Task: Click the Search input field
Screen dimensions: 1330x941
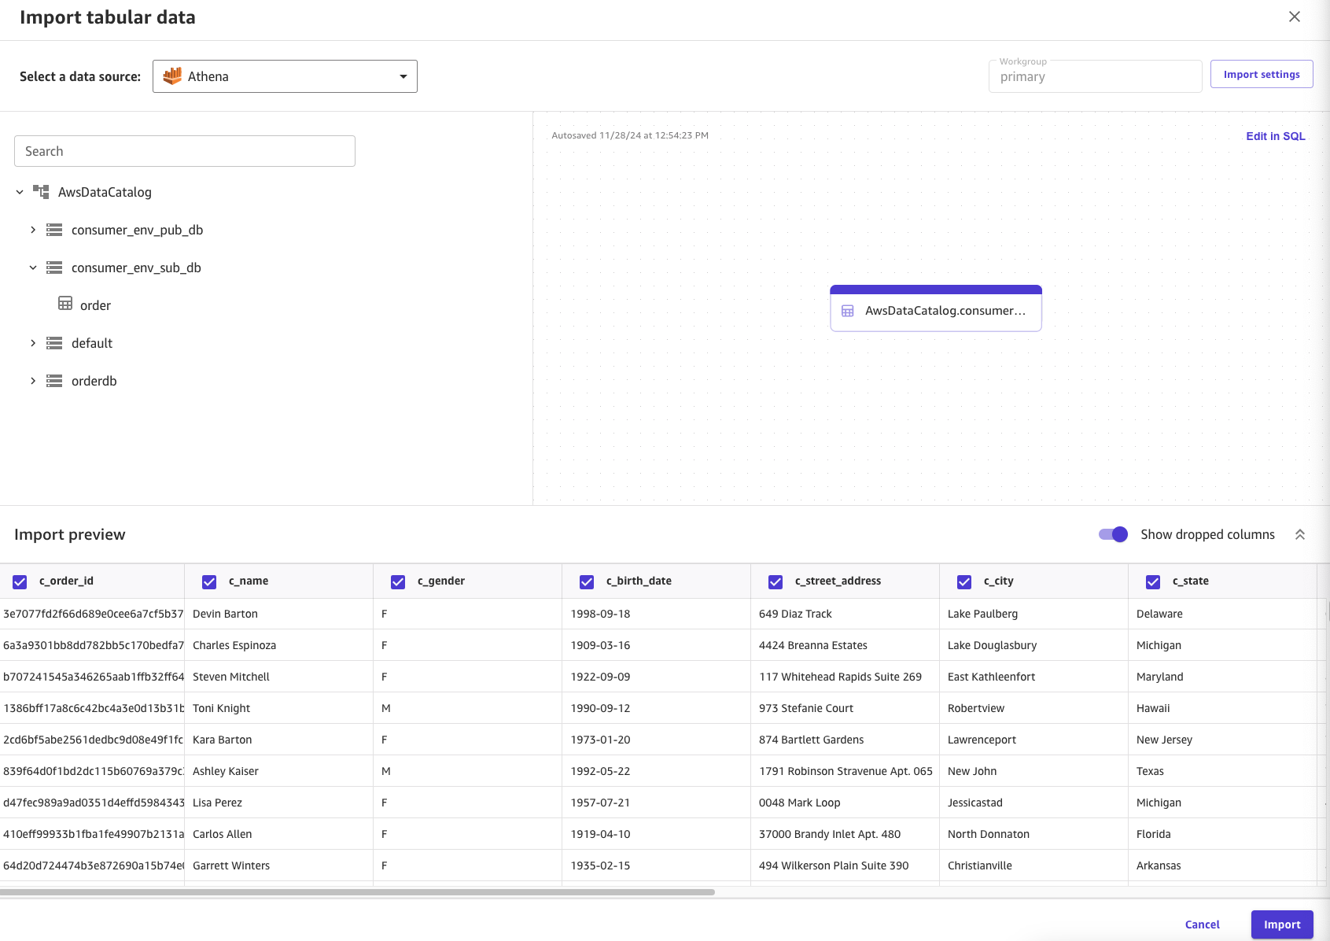Action: tap(185, 151)
